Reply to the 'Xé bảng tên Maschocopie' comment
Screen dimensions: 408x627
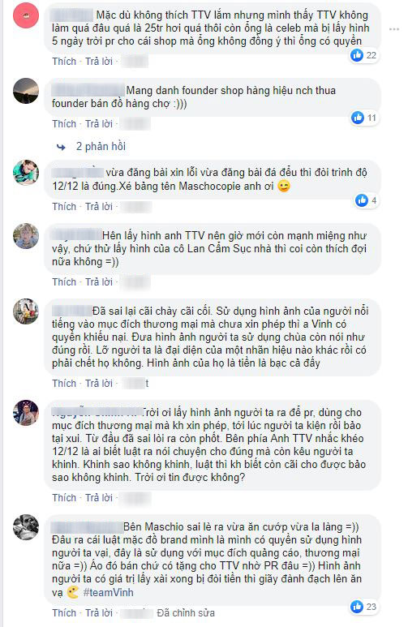coord(99,206)
